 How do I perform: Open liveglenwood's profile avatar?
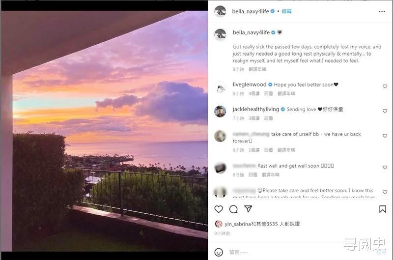click(220, 87)
